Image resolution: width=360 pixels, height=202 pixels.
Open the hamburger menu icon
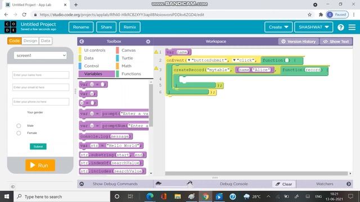(352, 27)
